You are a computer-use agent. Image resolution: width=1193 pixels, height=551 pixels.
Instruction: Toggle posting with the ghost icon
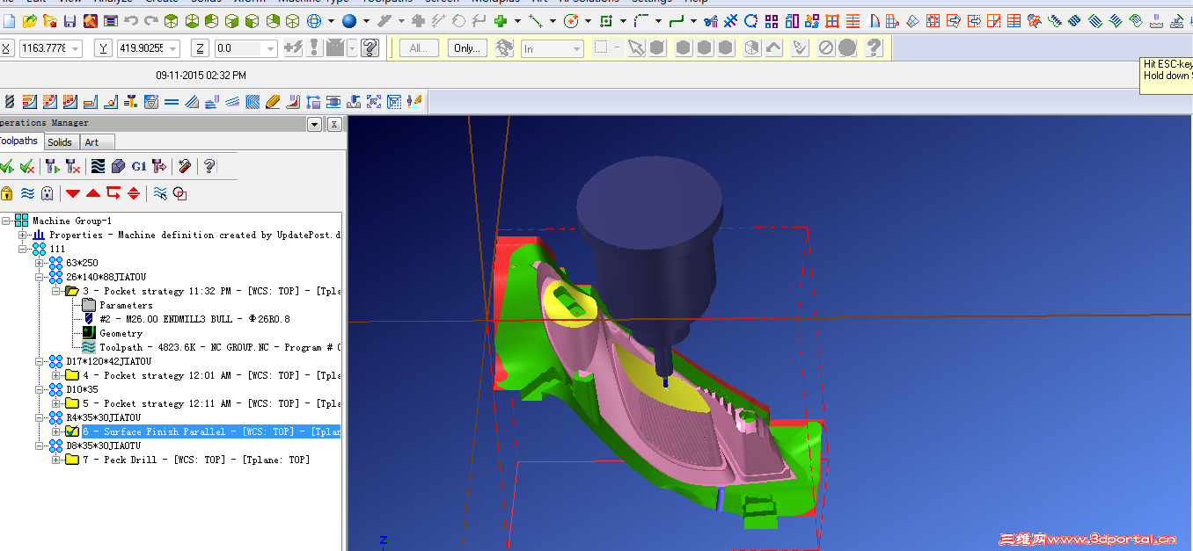pos(48,193)
